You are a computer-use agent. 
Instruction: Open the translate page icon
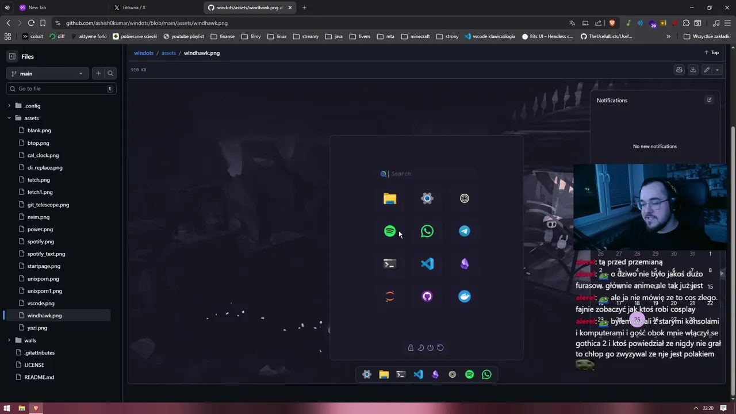tap(572, 23)
